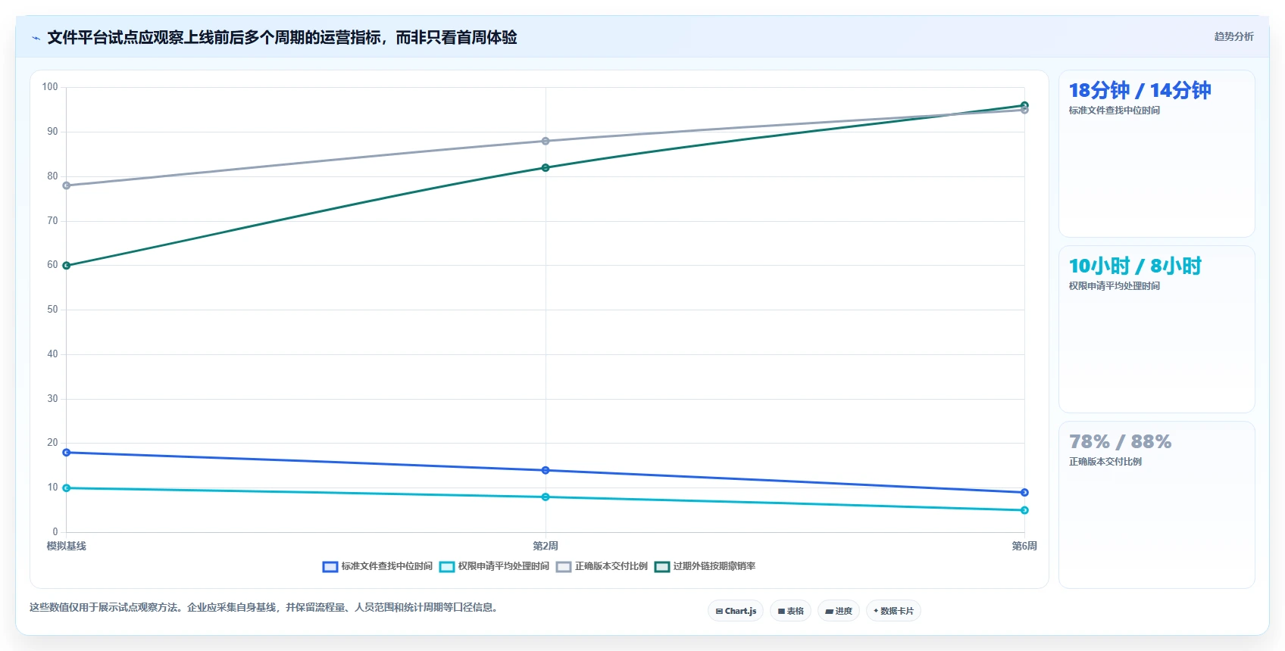1285x651 pixels.
Task: Click the cyan data point at 第6周 (value 5)
Action: (1024, 510)
